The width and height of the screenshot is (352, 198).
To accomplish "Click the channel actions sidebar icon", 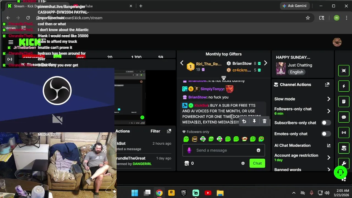I will (344, 148).
